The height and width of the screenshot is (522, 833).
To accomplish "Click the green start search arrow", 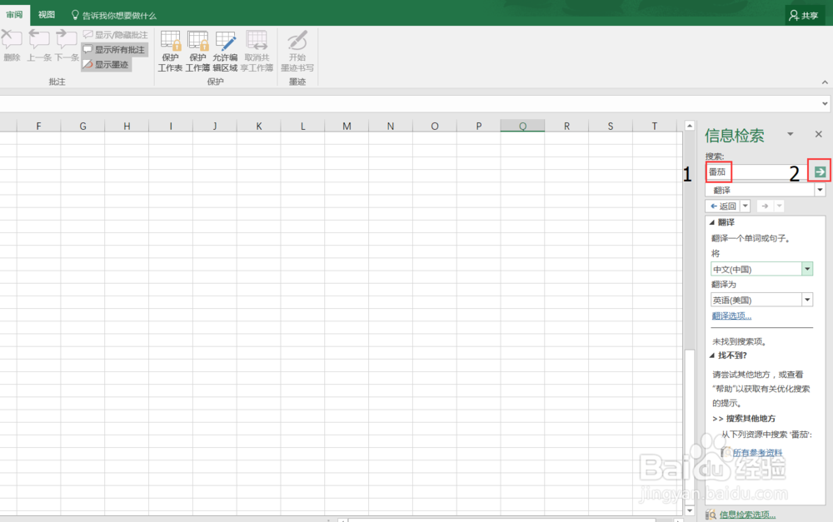I will [x=820, y=172].
